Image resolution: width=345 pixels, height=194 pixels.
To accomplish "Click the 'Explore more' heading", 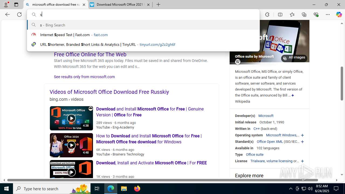I will [249, 176].
